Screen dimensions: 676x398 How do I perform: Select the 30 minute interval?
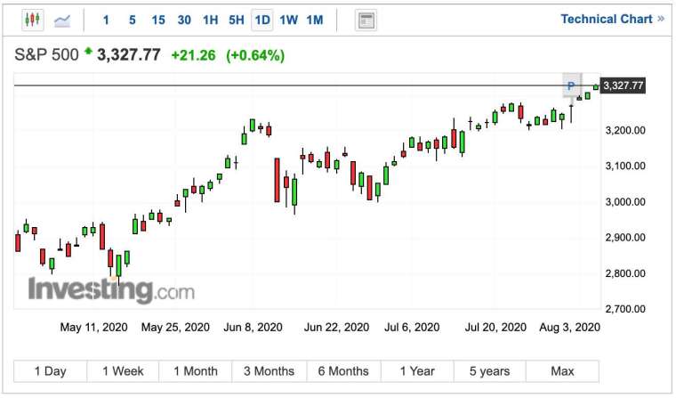[x=184, y=20]
